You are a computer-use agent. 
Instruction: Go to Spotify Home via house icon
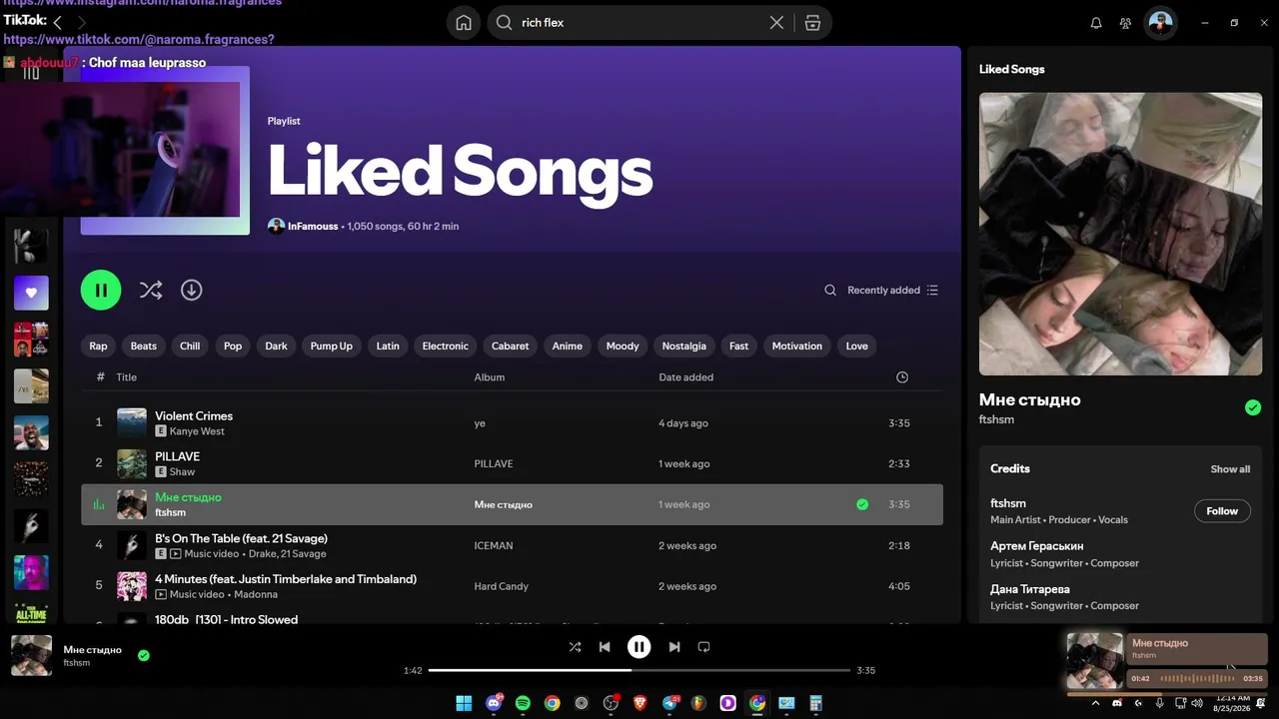pyautogui.click(x=464, y=23)
